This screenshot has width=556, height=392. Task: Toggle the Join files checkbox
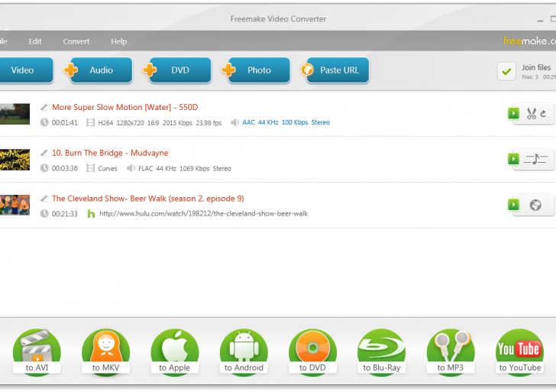506,71
